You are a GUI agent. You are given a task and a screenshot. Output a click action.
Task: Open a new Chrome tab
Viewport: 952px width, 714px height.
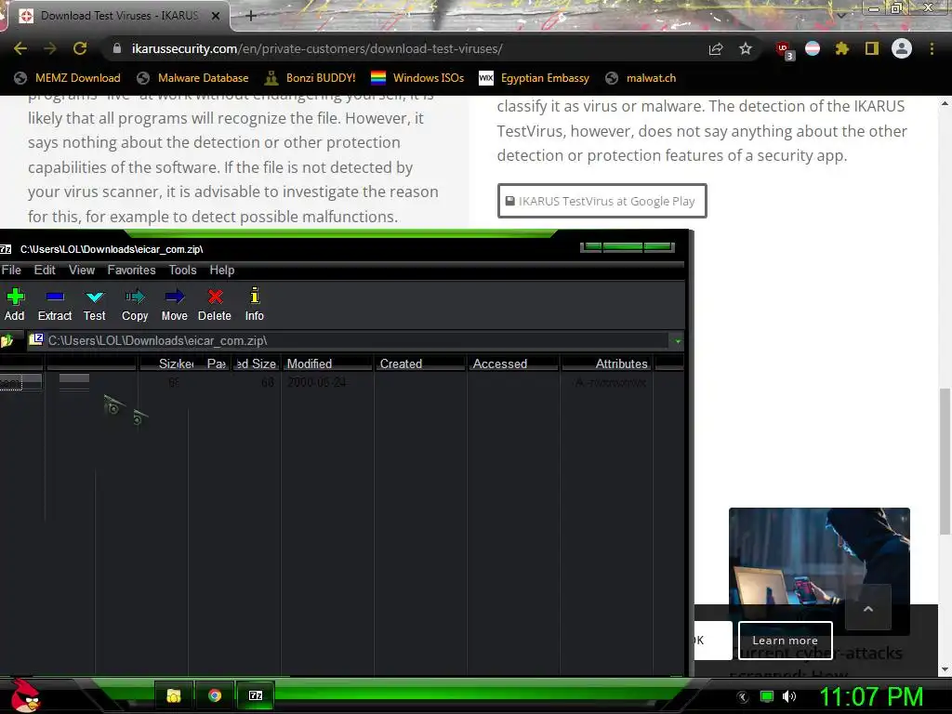251,16
